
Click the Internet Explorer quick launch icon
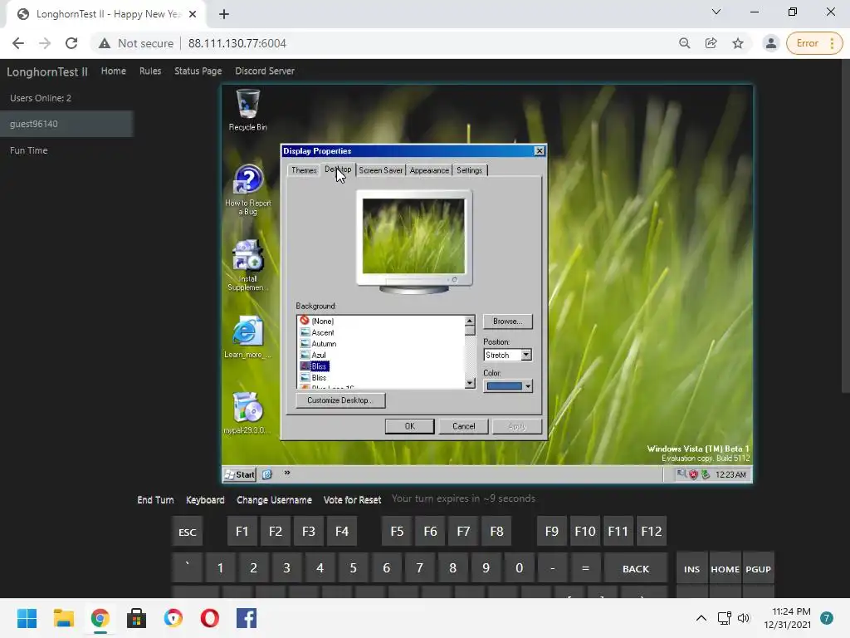click(266, 474)
